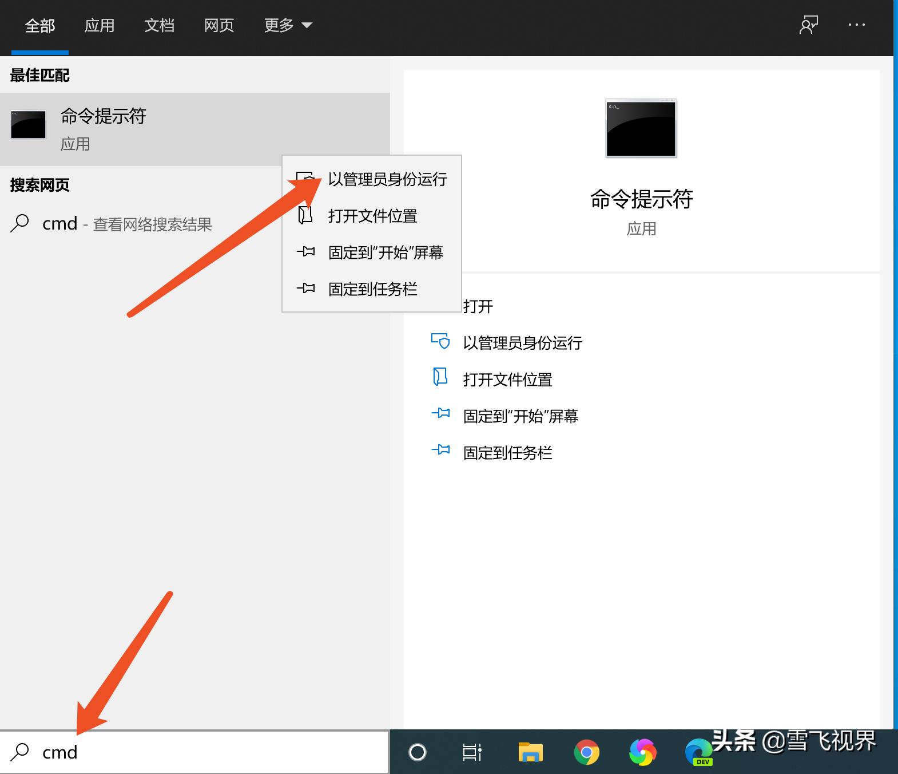
Task: Click pin icon next to context menu 固定到任务栏
Action: (306, 288)
